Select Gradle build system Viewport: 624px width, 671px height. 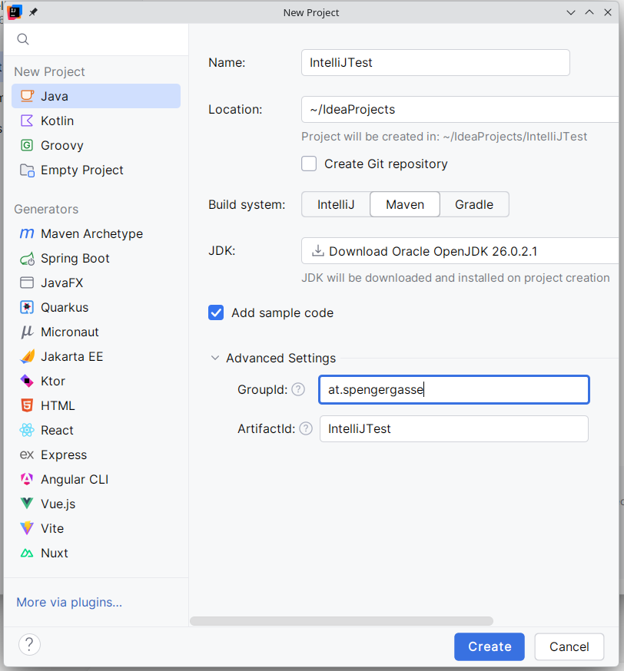474,204
